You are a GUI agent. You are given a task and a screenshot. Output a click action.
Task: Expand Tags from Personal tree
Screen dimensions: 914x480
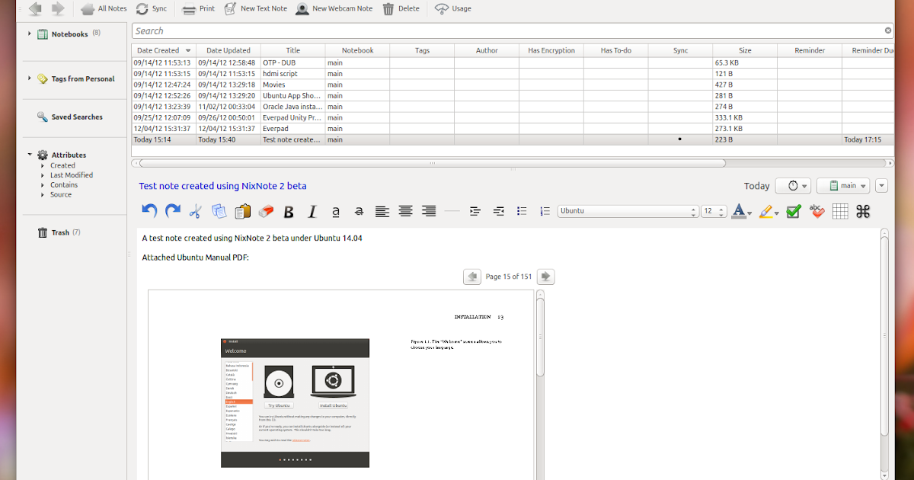tap(30, 78)
